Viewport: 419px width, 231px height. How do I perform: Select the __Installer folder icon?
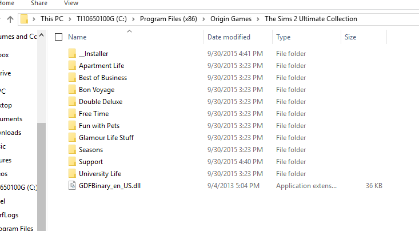click(72, 54)
